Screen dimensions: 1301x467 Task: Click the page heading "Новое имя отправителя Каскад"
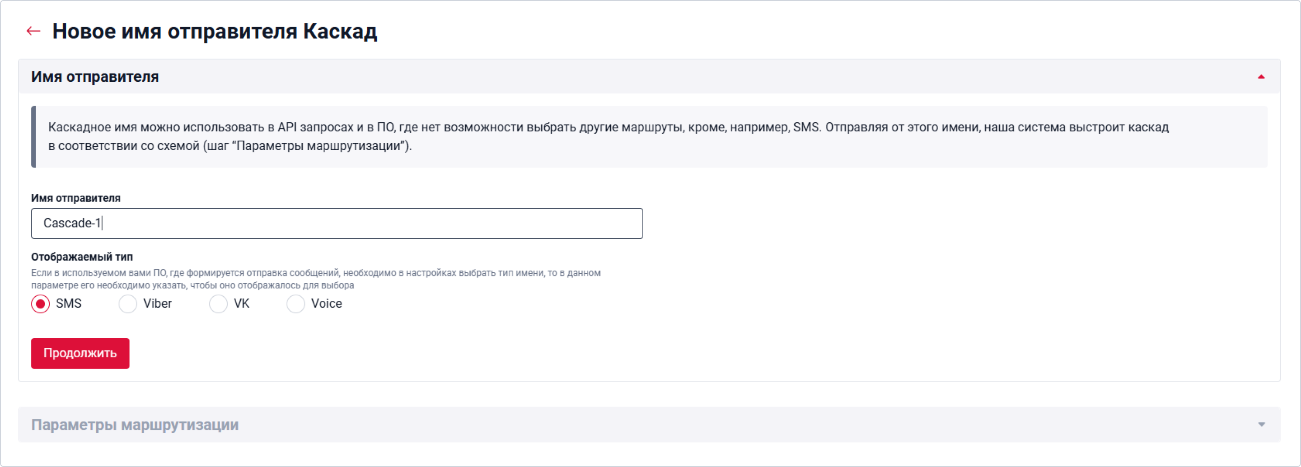tap(215, 31)
